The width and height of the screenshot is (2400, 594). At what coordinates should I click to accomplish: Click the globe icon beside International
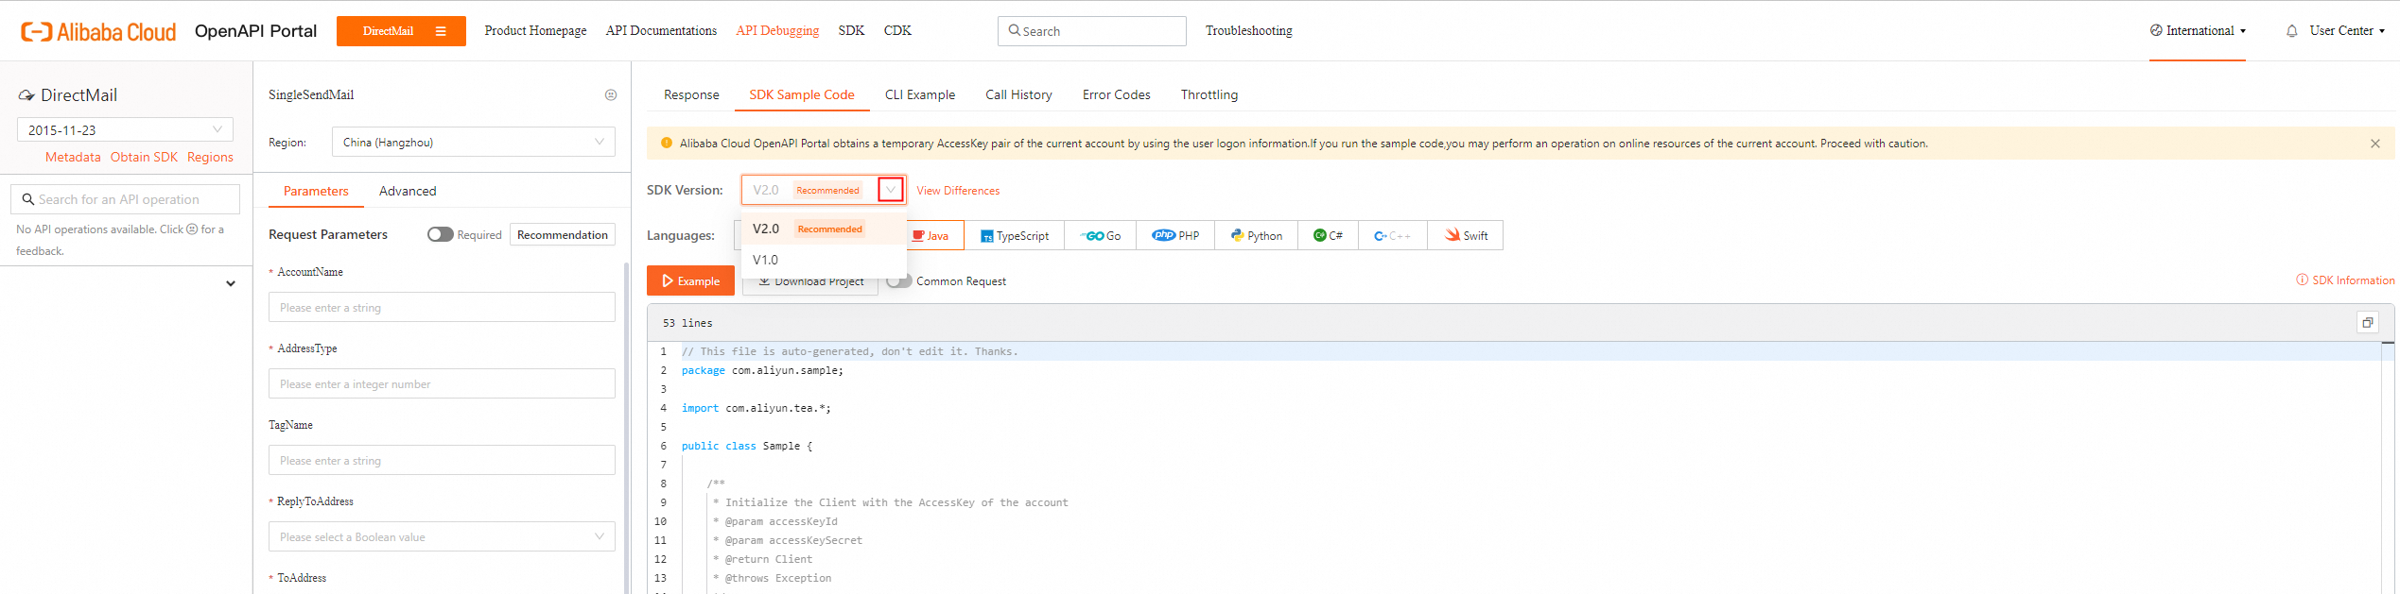coord(2156,30)
